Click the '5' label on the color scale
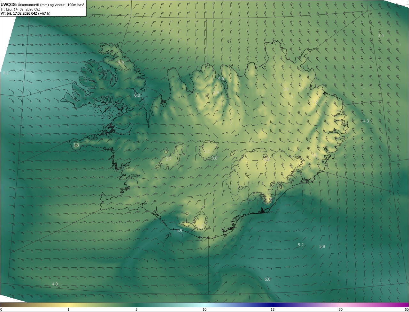 (x=136, y=310)
